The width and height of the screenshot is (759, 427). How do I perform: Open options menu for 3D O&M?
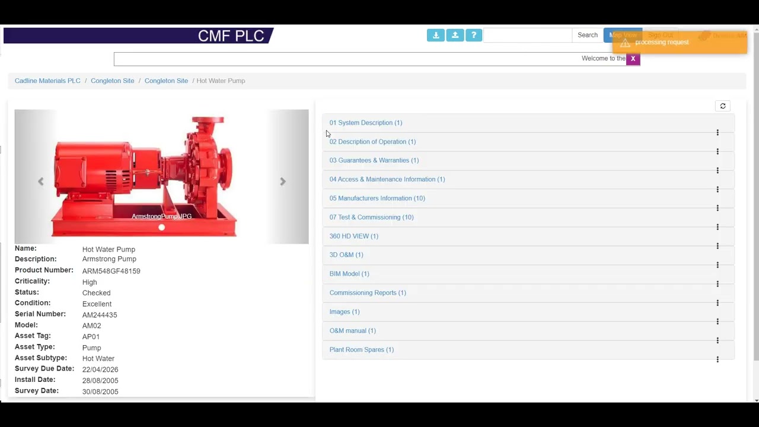(717, 265)
